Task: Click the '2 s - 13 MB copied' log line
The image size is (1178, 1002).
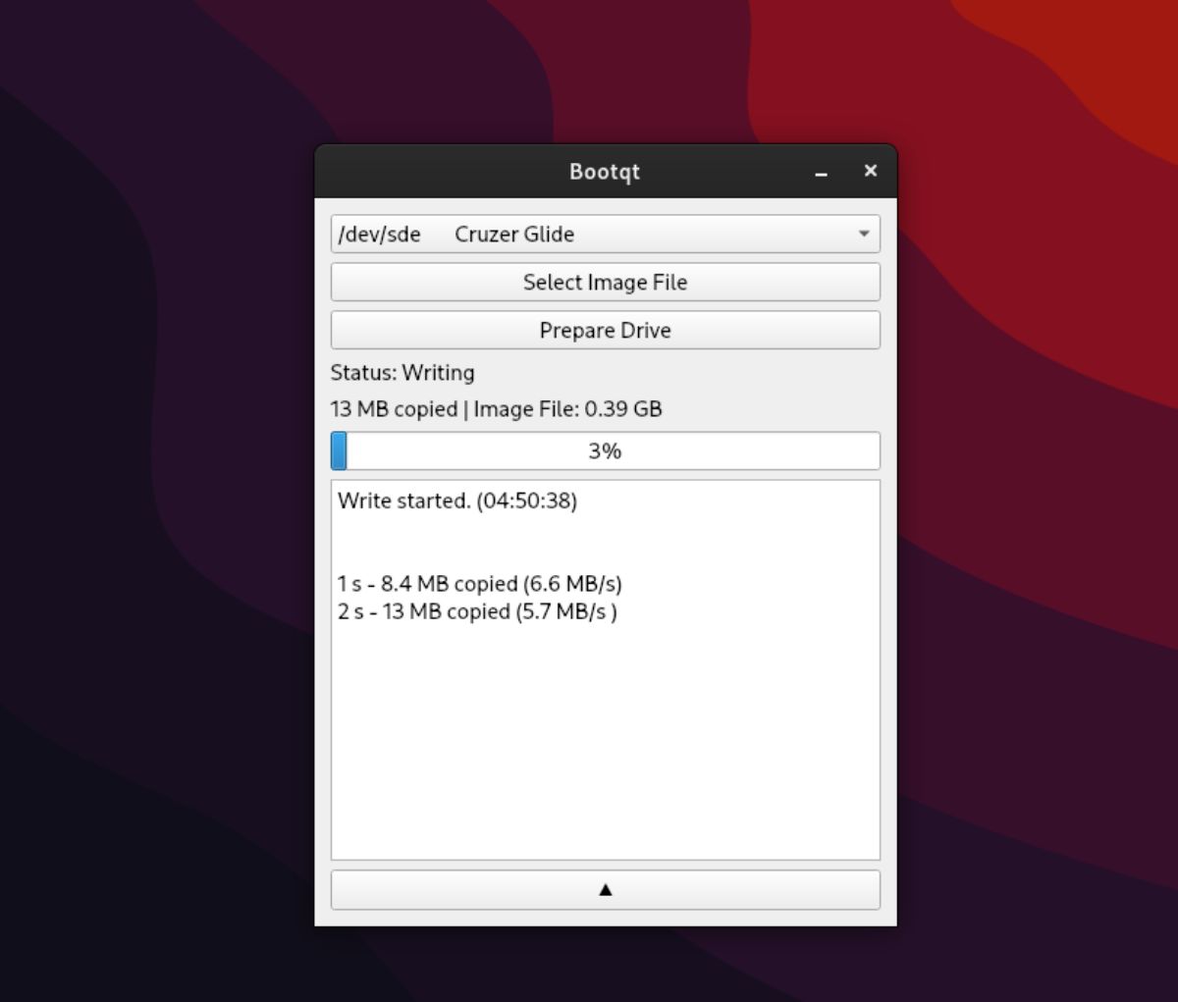Action: point(477,611)
